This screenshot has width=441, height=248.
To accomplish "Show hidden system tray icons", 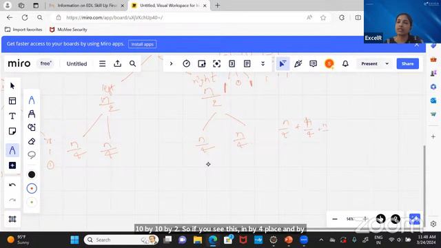I will (x=321, y=240).
